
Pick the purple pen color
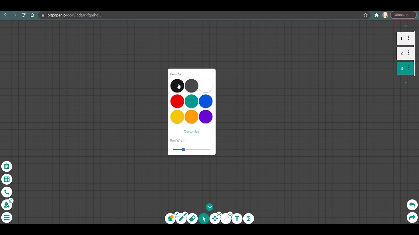tap(206, 117)
